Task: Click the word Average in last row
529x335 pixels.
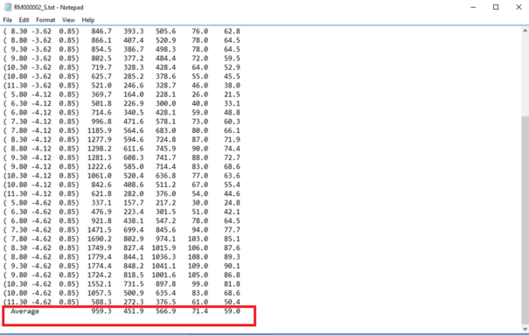Action: click(x=25, y=311)
